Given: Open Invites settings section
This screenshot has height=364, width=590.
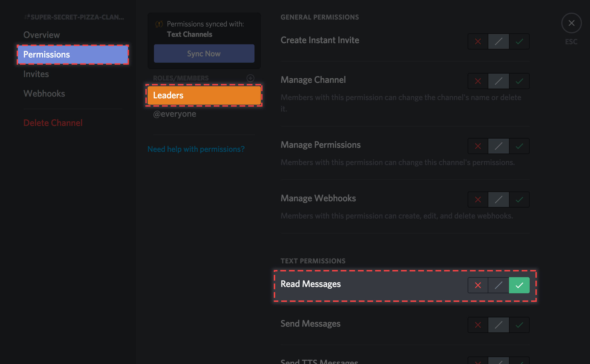Looking at the screenshot, I should pos(37,74).
